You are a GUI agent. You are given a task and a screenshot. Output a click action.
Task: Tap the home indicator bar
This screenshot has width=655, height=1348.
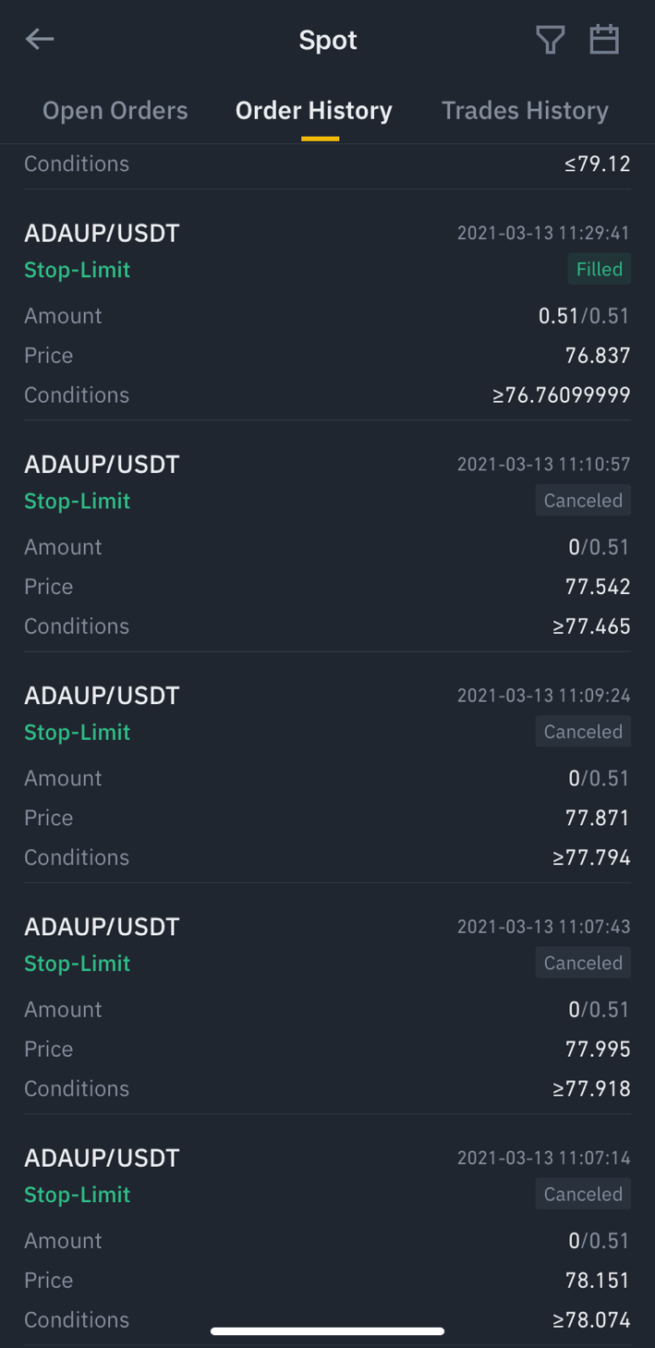pyautogui.click(x=327, y=1331)
